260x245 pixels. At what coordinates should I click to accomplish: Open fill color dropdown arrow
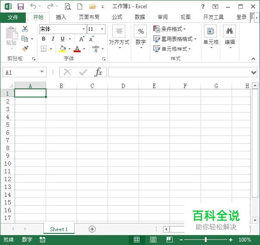pyautogui.click(x=69, y=49)
